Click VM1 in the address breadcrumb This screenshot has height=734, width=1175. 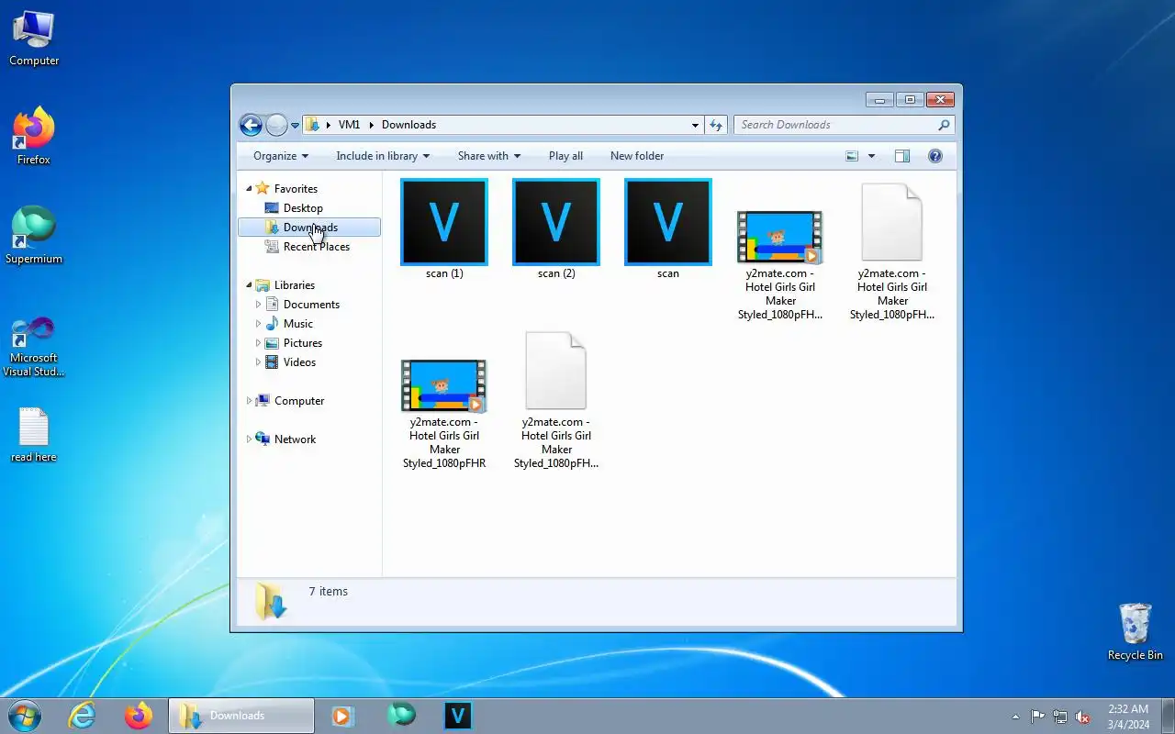click(x=349, y=125)
